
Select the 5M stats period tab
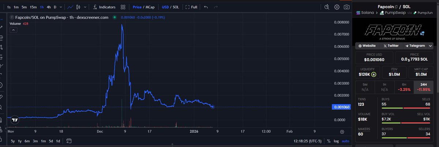(x=365, y=87)
